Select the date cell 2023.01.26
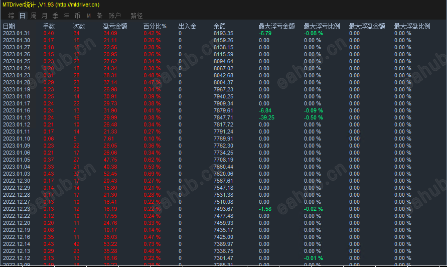 16,54
